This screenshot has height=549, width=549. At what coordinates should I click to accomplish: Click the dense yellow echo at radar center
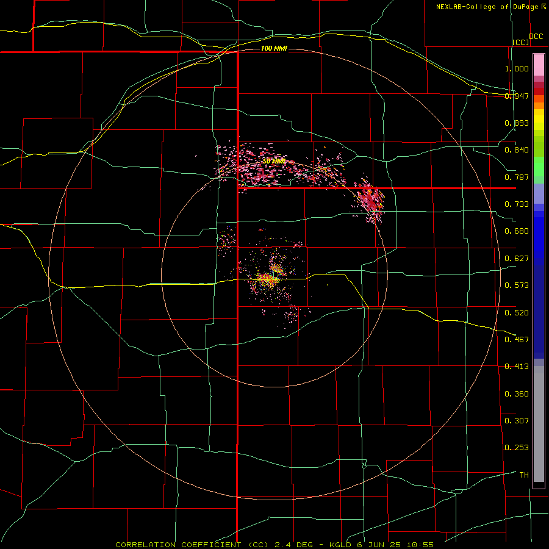coord(268,280)
